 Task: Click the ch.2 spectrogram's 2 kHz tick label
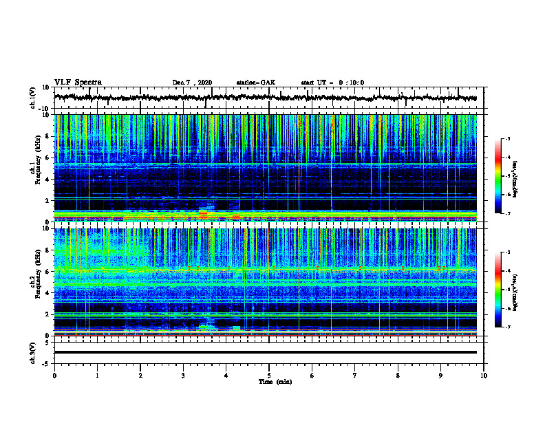tap(48, 314)
